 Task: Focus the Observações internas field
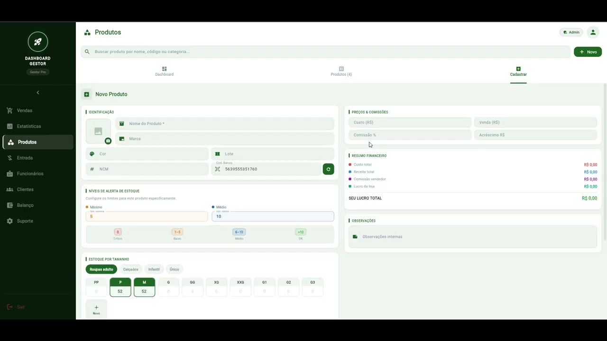coord(473,237)
